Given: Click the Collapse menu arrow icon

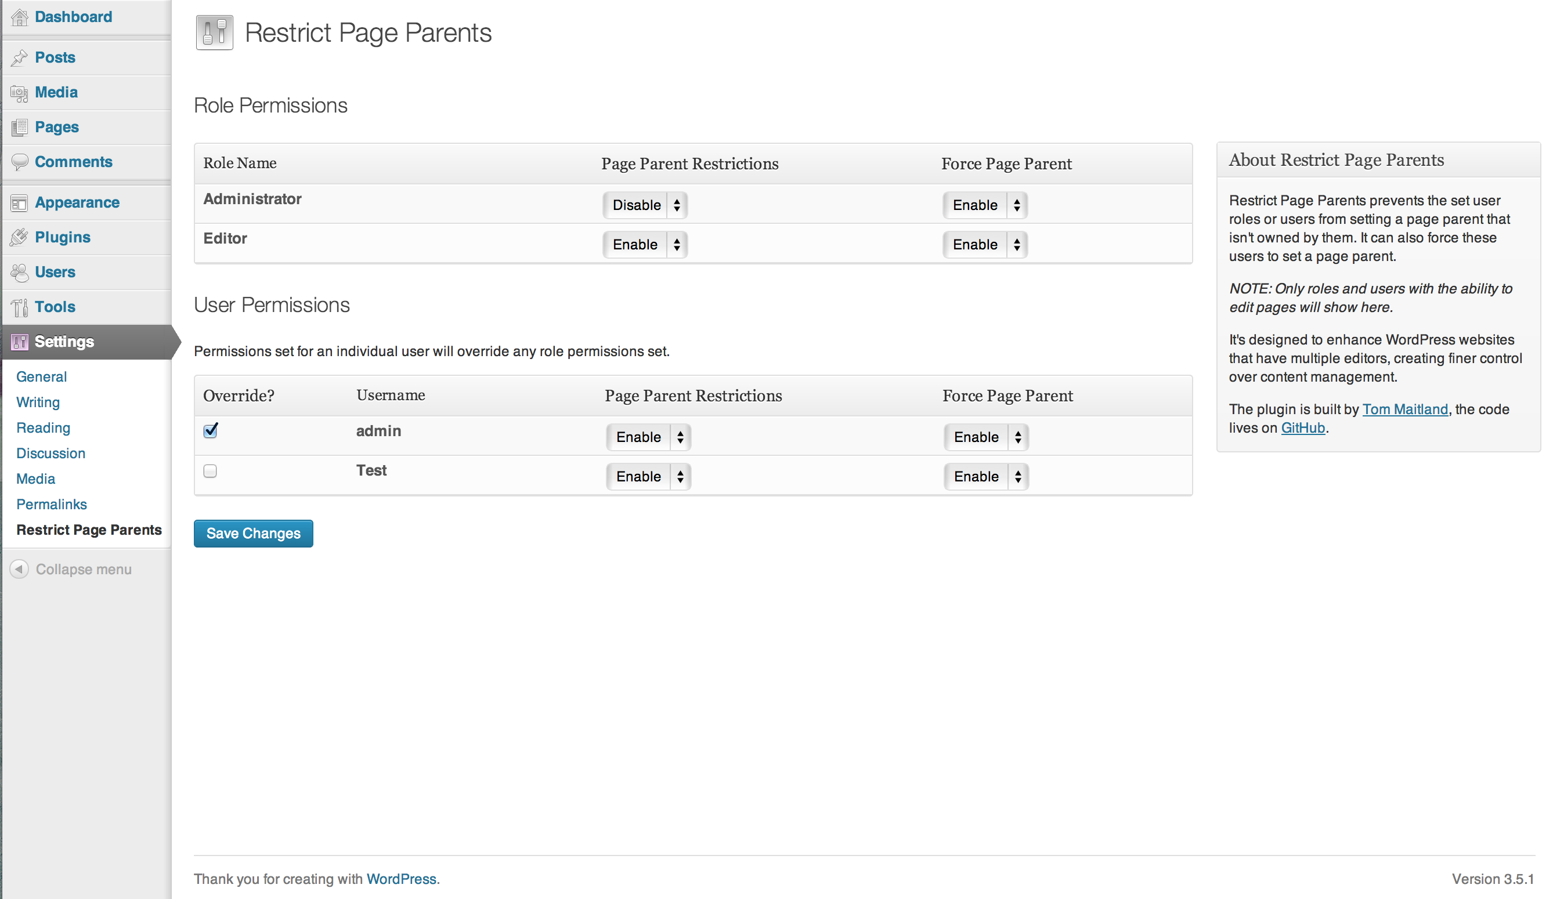Looking at the screenshot, I should click(19, 569).
